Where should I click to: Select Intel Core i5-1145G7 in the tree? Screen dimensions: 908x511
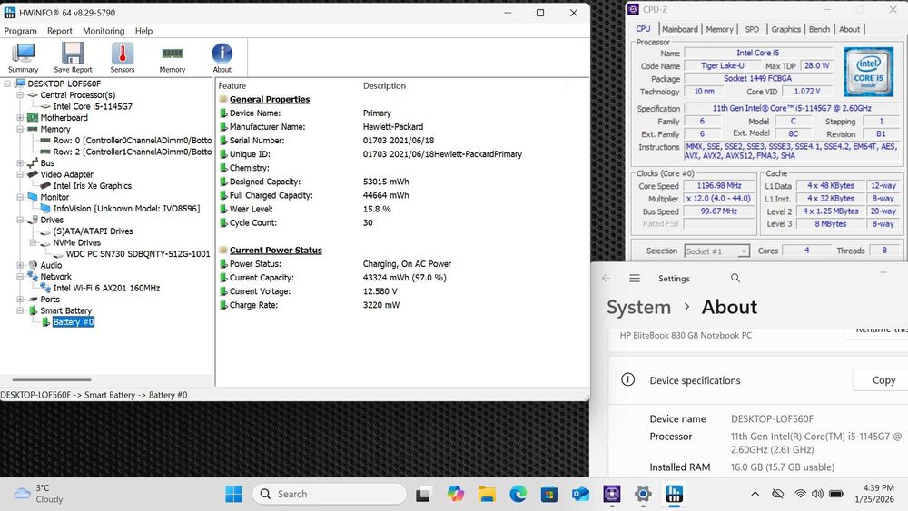pyautogui.click(x=93, y=106)
